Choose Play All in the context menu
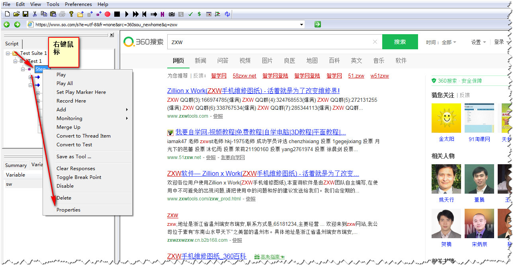The image size is (516, 268). click(x=88, y=83)
